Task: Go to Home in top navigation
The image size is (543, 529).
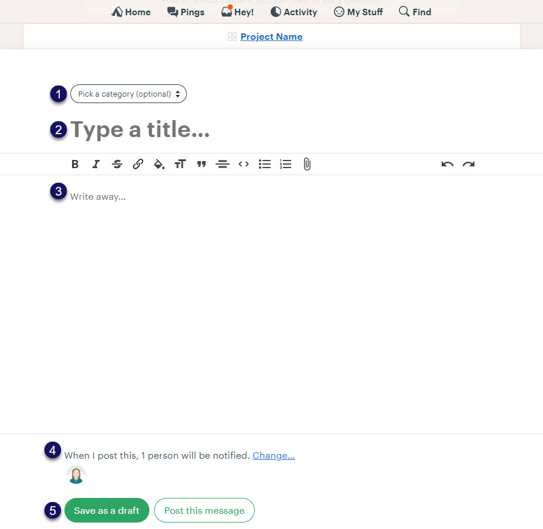Action: (131, 12)
